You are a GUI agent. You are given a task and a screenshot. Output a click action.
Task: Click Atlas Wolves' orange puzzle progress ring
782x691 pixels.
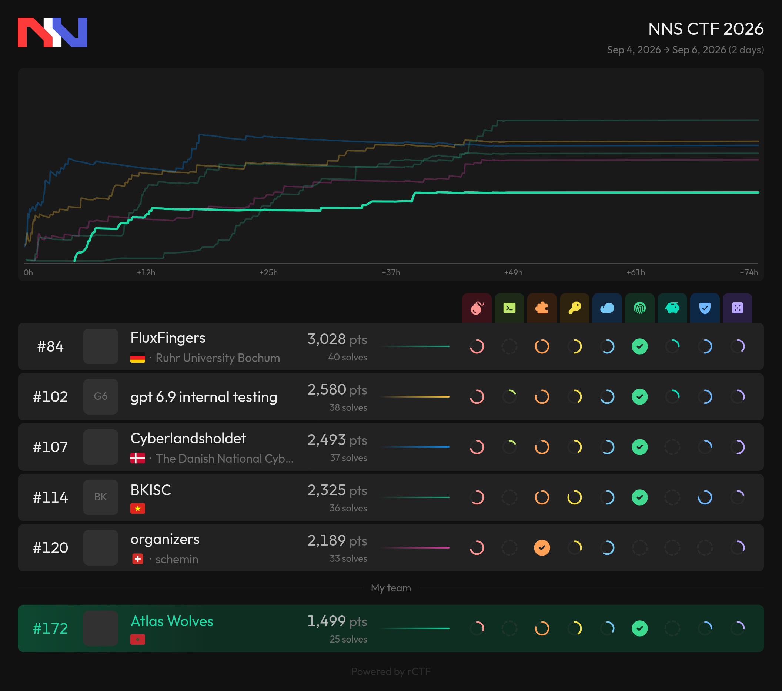[x=542, y=628]
